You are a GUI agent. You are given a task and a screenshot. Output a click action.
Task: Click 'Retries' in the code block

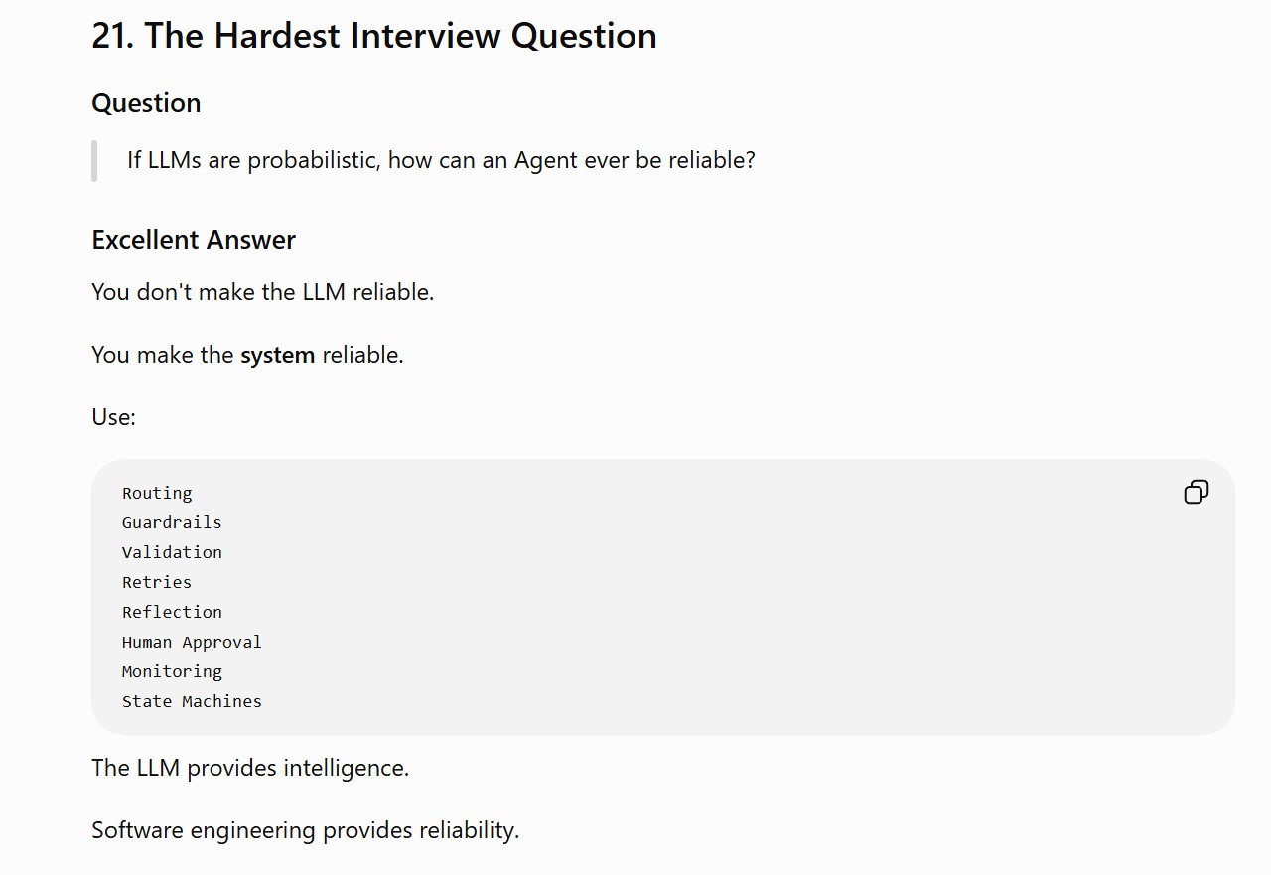click(157, 582)
